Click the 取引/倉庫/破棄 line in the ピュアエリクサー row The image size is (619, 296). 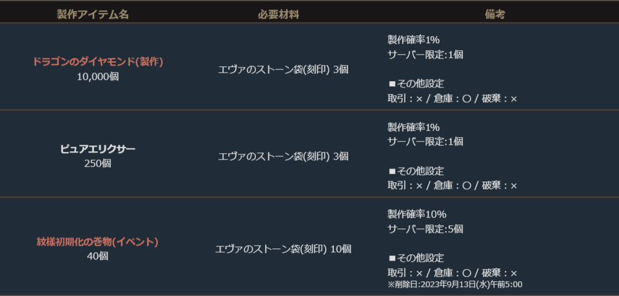coord(452,185)
